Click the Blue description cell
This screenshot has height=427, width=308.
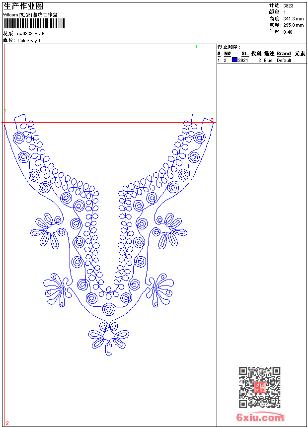click(x=268, y=61)
